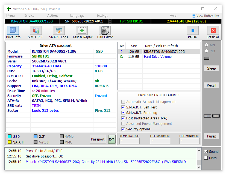
Task: Open the Settings menu
Action: pyautogui.click(x=102, y=16)
